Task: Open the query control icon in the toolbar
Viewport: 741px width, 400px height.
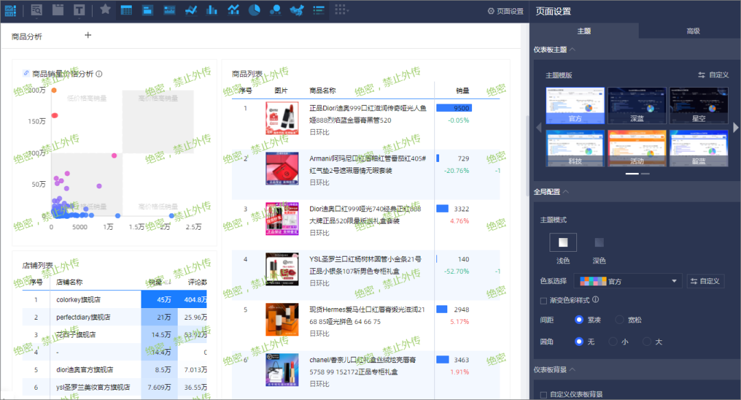Action: [36, 10]
